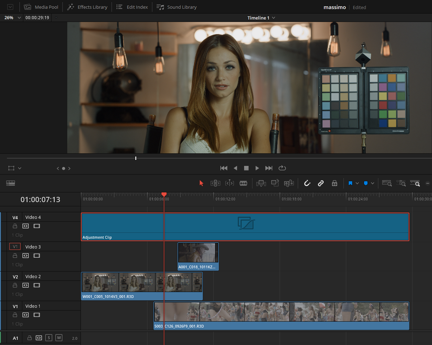Open the Timeline View Options icon
This screenshot has height=345, width=432.
pos(10,183)
